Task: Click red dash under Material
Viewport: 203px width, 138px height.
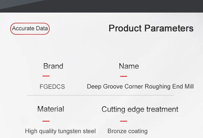Action: [46, 121]
